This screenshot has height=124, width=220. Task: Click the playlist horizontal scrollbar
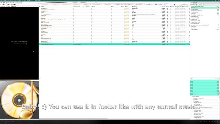tap(74, 119)
